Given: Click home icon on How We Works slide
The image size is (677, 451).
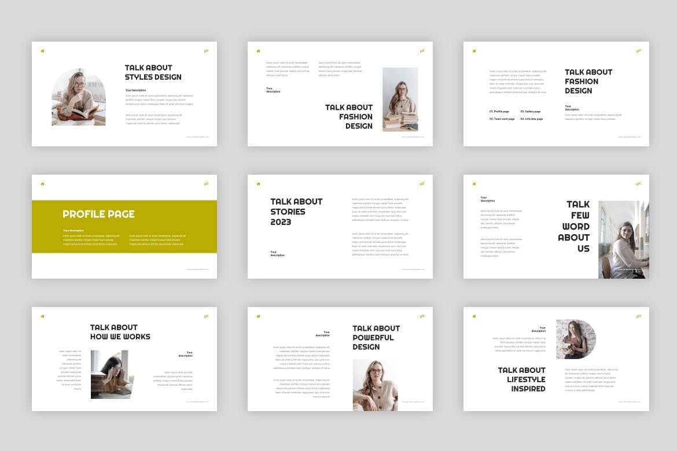Looking at the screenshot, I should tap(42, 316).
